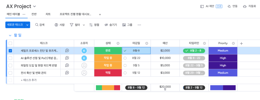Screen dimensions: 260x100
Task: Open the 8월 2 - 8 timeline pill
Action: coord(194,51)
